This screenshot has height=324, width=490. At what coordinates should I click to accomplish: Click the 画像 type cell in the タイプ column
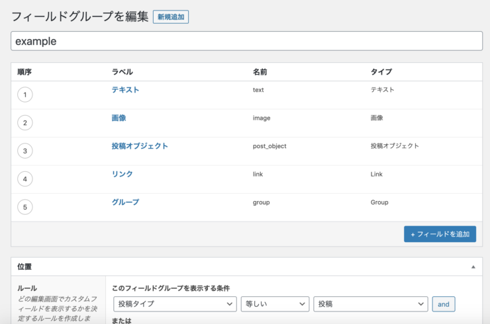[377, 118]
